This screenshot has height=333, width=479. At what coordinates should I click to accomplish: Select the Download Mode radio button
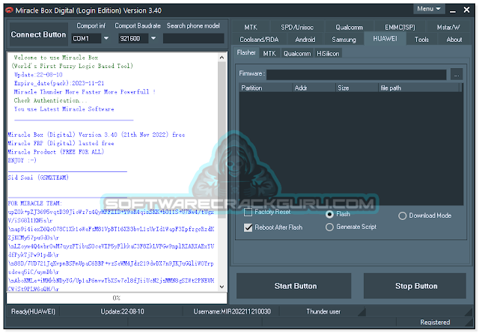coord(403,216)
